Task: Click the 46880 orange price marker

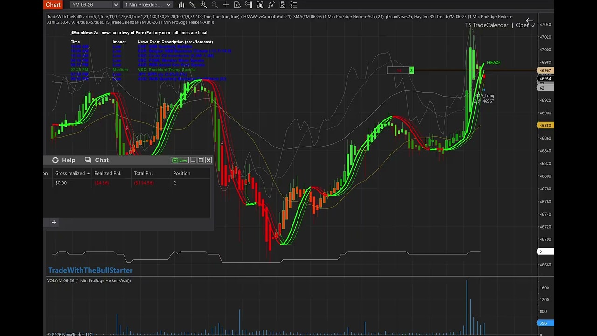Action: point(545,126)
